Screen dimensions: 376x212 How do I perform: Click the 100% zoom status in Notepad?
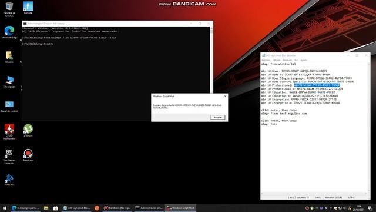click(x=318, y=198)
